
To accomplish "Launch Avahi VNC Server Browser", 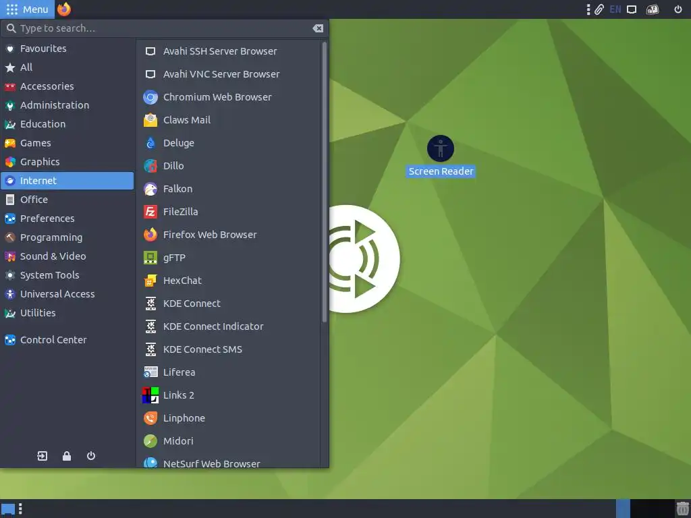I will pos(228,74).
